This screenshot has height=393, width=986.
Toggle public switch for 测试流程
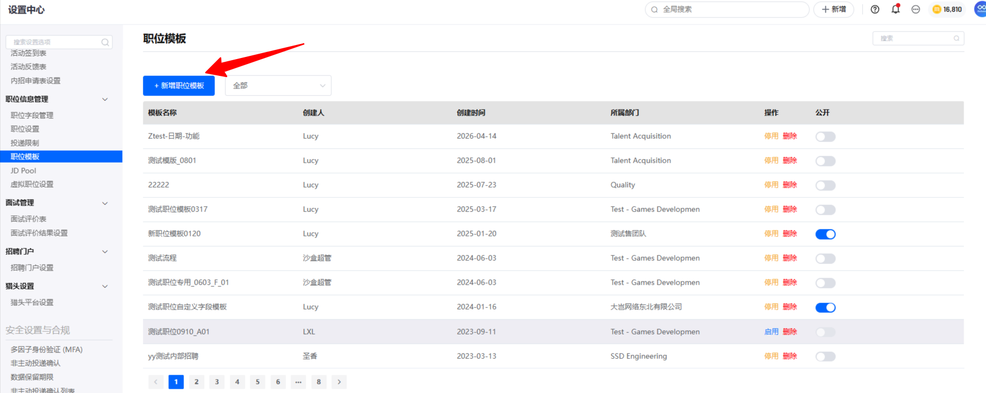[825, 259]
